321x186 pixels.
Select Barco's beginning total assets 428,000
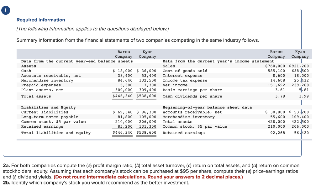[276, 122]
